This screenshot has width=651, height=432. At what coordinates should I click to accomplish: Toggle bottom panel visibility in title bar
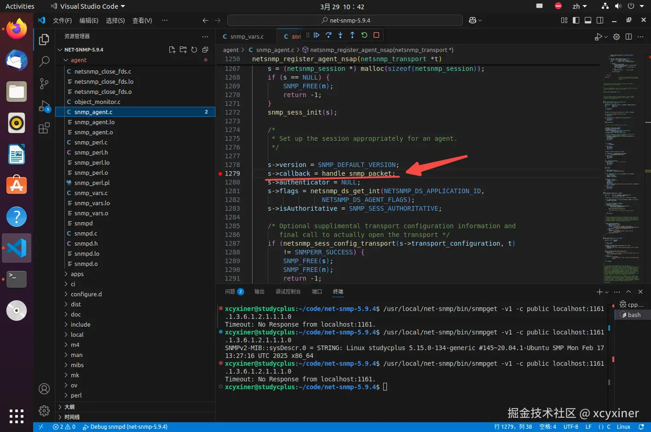[x=588, y=20]
